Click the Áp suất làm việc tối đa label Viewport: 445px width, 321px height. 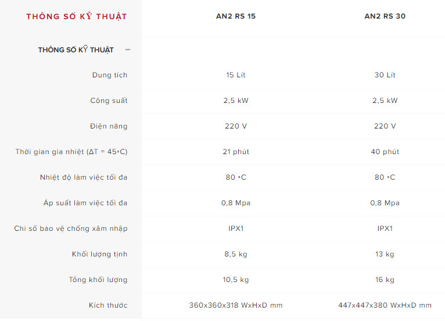(x=85, y=203)
